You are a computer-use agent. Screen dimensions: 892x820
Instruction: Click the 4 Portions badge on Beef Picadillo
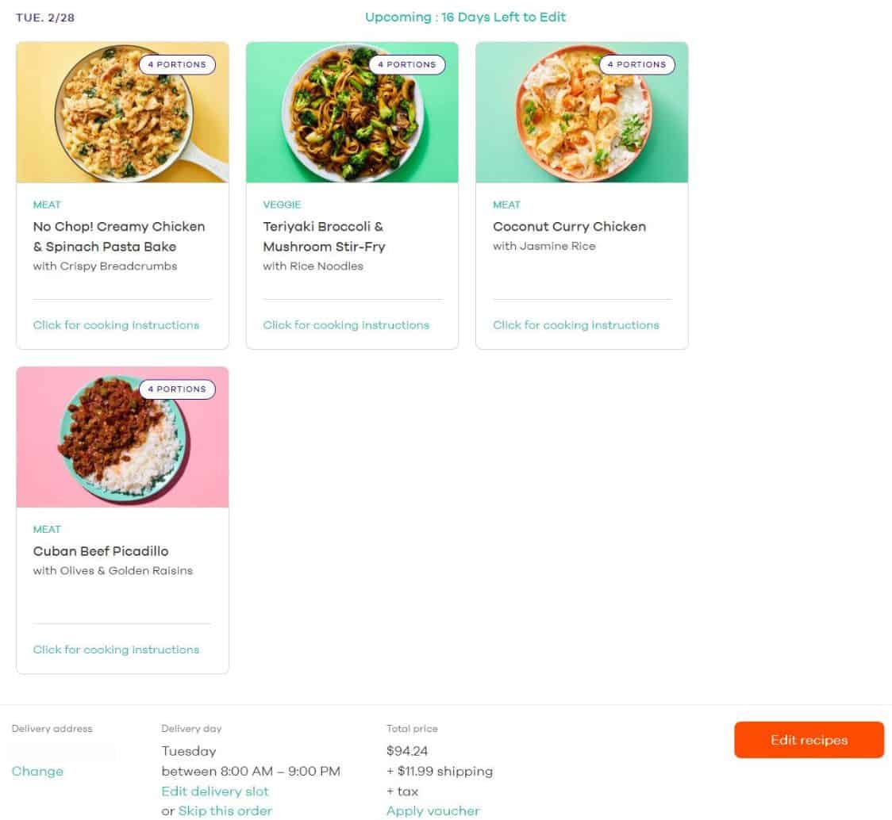coord(177,389)
